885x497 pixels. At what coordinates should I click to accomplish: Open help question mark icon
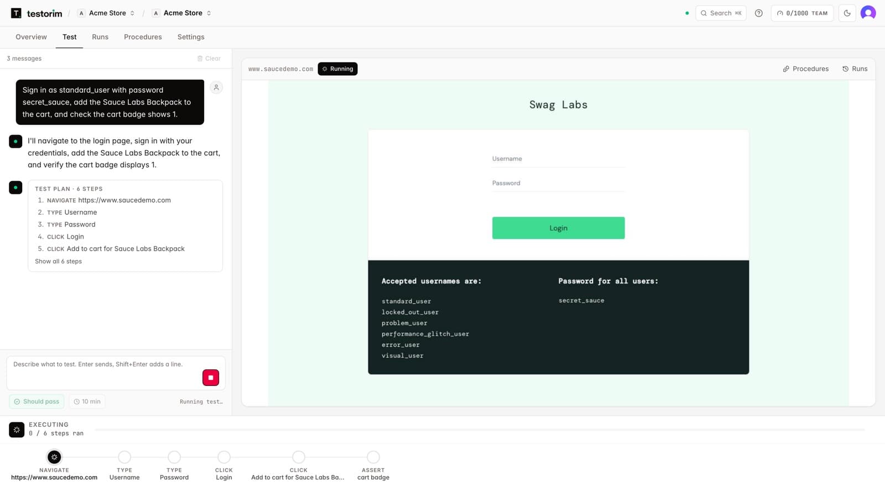pos(759,13)
